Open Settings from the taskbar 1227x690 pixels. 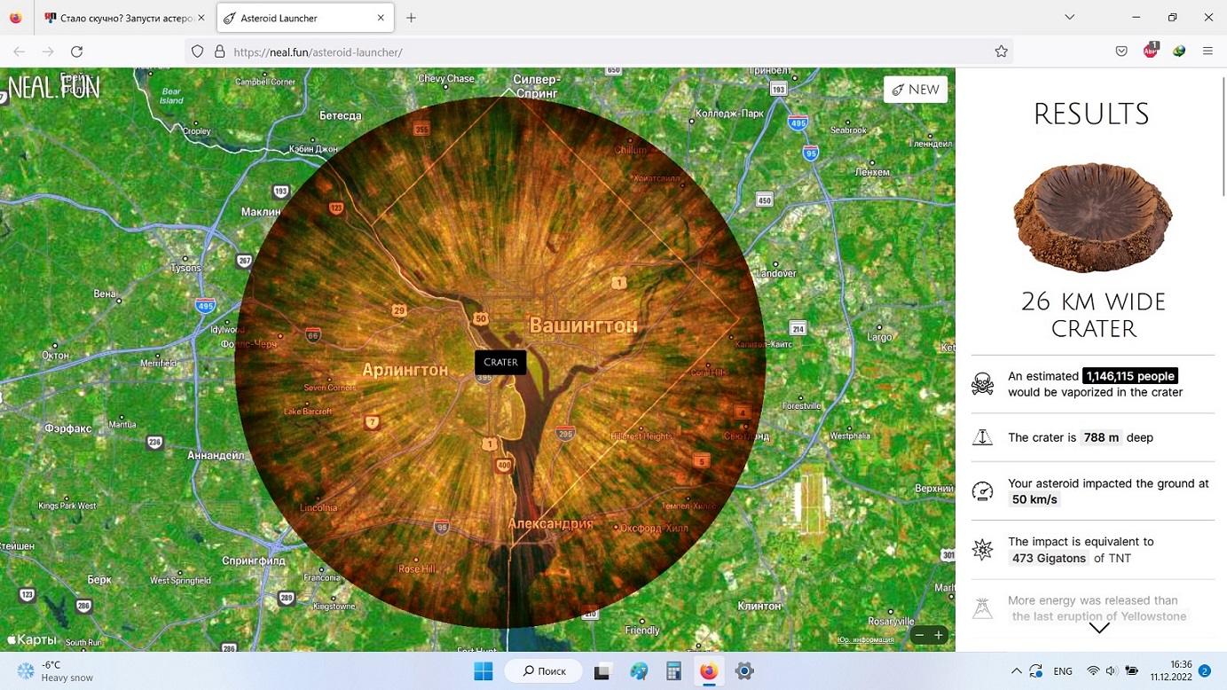pyautogui.click(x=744, y=671)
